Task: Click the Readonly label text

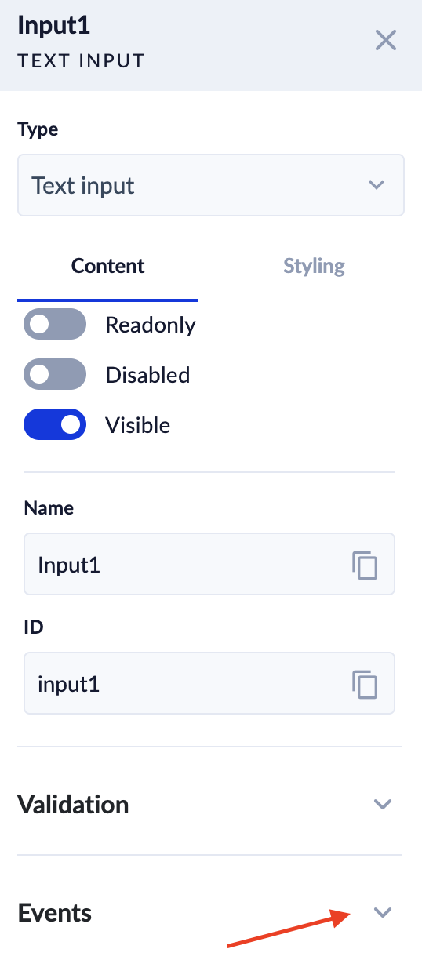Action: pyautogui.click(x=151, y=325)
